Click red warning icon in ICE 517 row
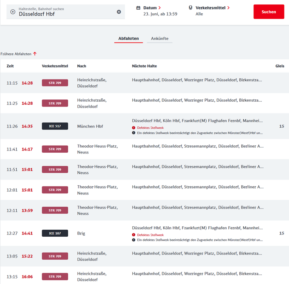289x284 pixels. click(134, 128)
